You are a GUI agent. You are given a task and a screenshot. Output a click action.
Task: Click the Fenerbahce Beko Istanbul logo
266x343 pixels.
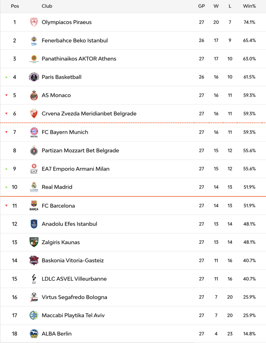(x=34, y=41)
